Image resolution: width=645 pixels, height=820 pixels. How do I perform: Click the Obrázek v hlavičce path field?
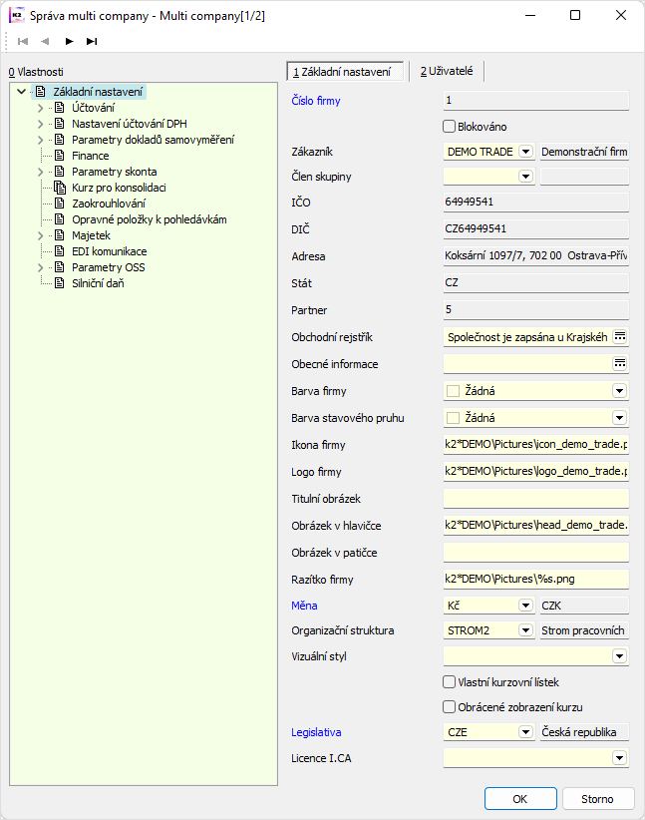[x=535, y=525]
